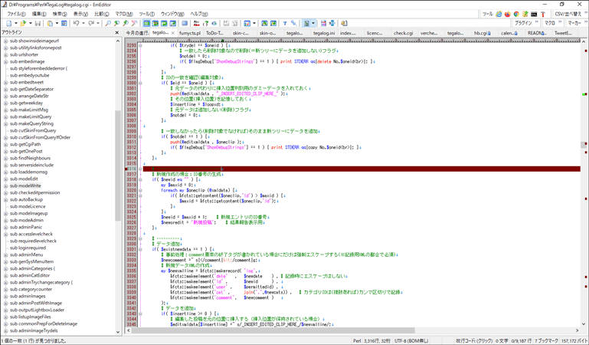Click the editor scroll right arrow

578,330
